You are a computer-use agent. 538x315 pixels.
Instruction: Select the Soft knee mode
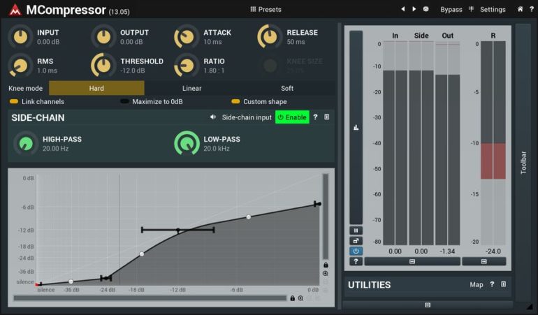point(287,88)
